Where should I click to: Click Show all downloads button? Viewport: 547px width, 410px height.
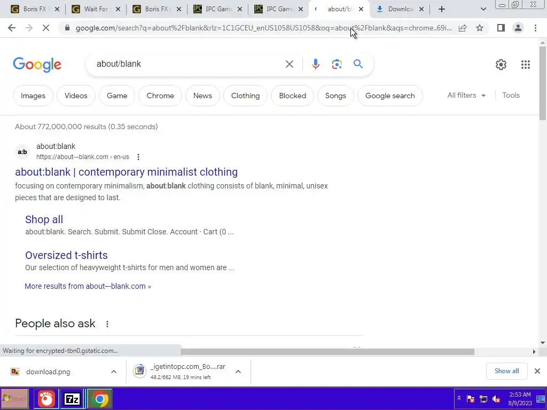point(506,371)
